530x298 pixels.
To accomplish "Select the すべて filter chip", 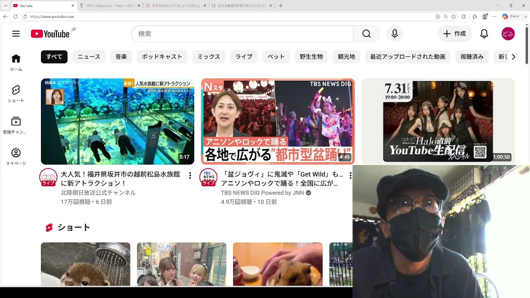I will point(54,57).
